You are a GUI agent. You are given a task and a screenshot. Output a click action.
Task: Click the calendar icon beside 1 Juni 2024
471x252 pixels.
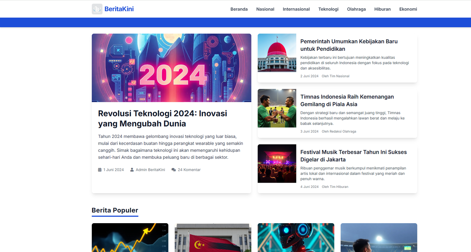click(100, 170)
